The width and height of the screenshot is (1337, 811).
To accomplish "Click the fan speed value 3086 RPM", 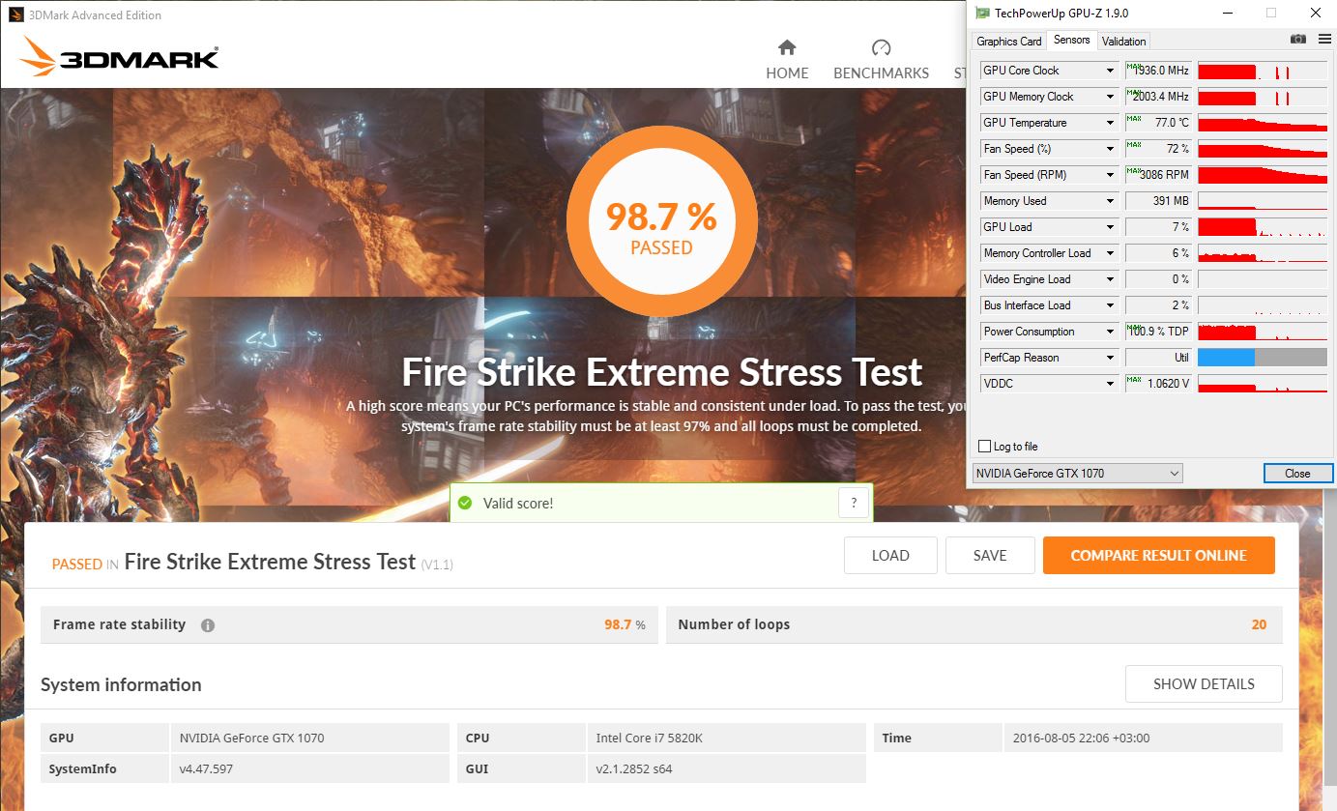I will 1158,175.
